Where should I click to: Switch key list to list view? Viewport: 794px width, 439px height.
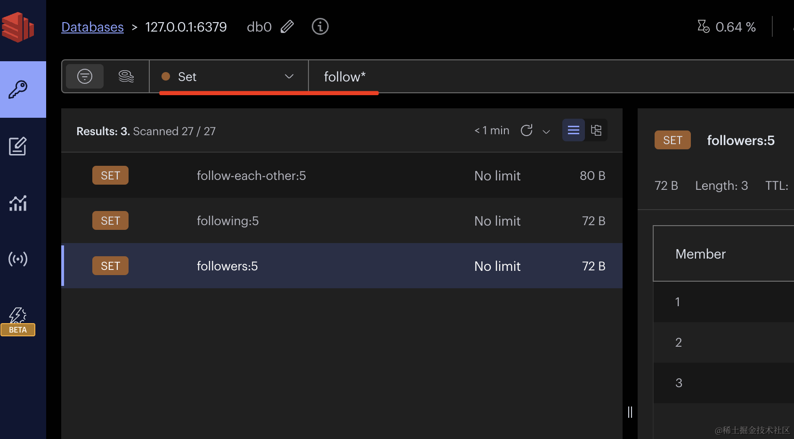pyautogui.click(x=574, y=130)
